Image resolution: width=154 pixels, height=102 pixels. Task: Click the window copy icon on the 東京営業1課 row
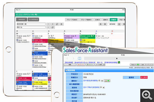(x=57, y=24)
